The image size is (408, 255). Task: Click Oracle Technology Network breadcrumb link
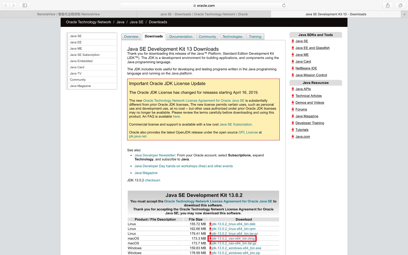(88, 22)
